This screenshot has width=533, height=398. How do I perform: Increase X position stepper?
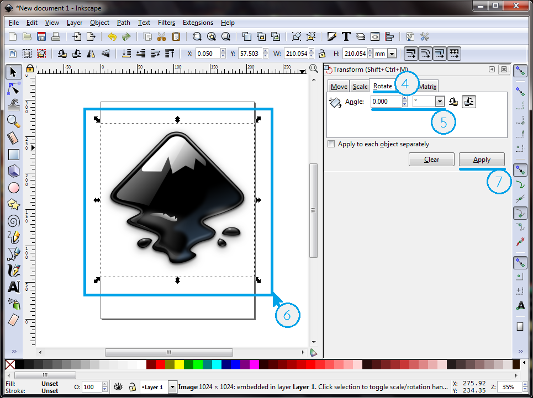[223, 51]
